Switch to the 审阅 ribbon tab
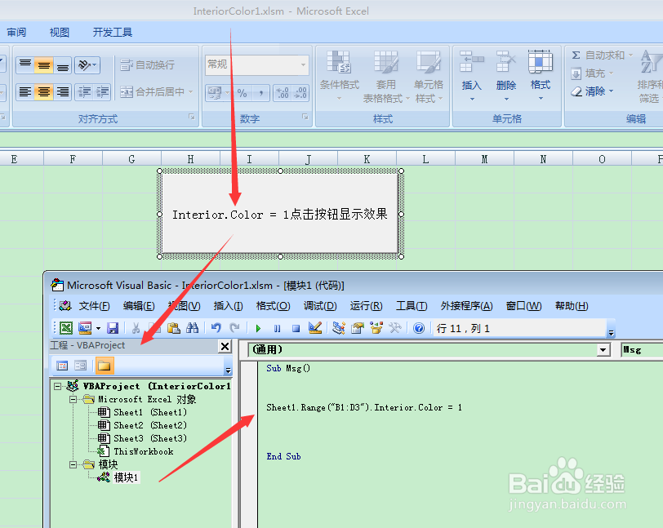This screenshot has height=528, width=663. click(x=16, y=32)
